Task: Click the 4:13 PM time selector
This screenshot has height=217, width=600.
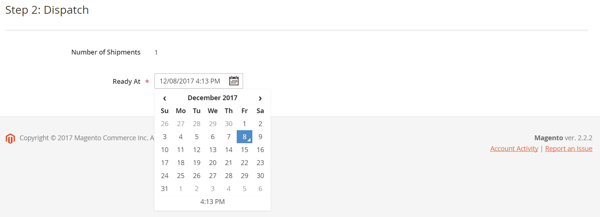Action: tap(213, 202)
